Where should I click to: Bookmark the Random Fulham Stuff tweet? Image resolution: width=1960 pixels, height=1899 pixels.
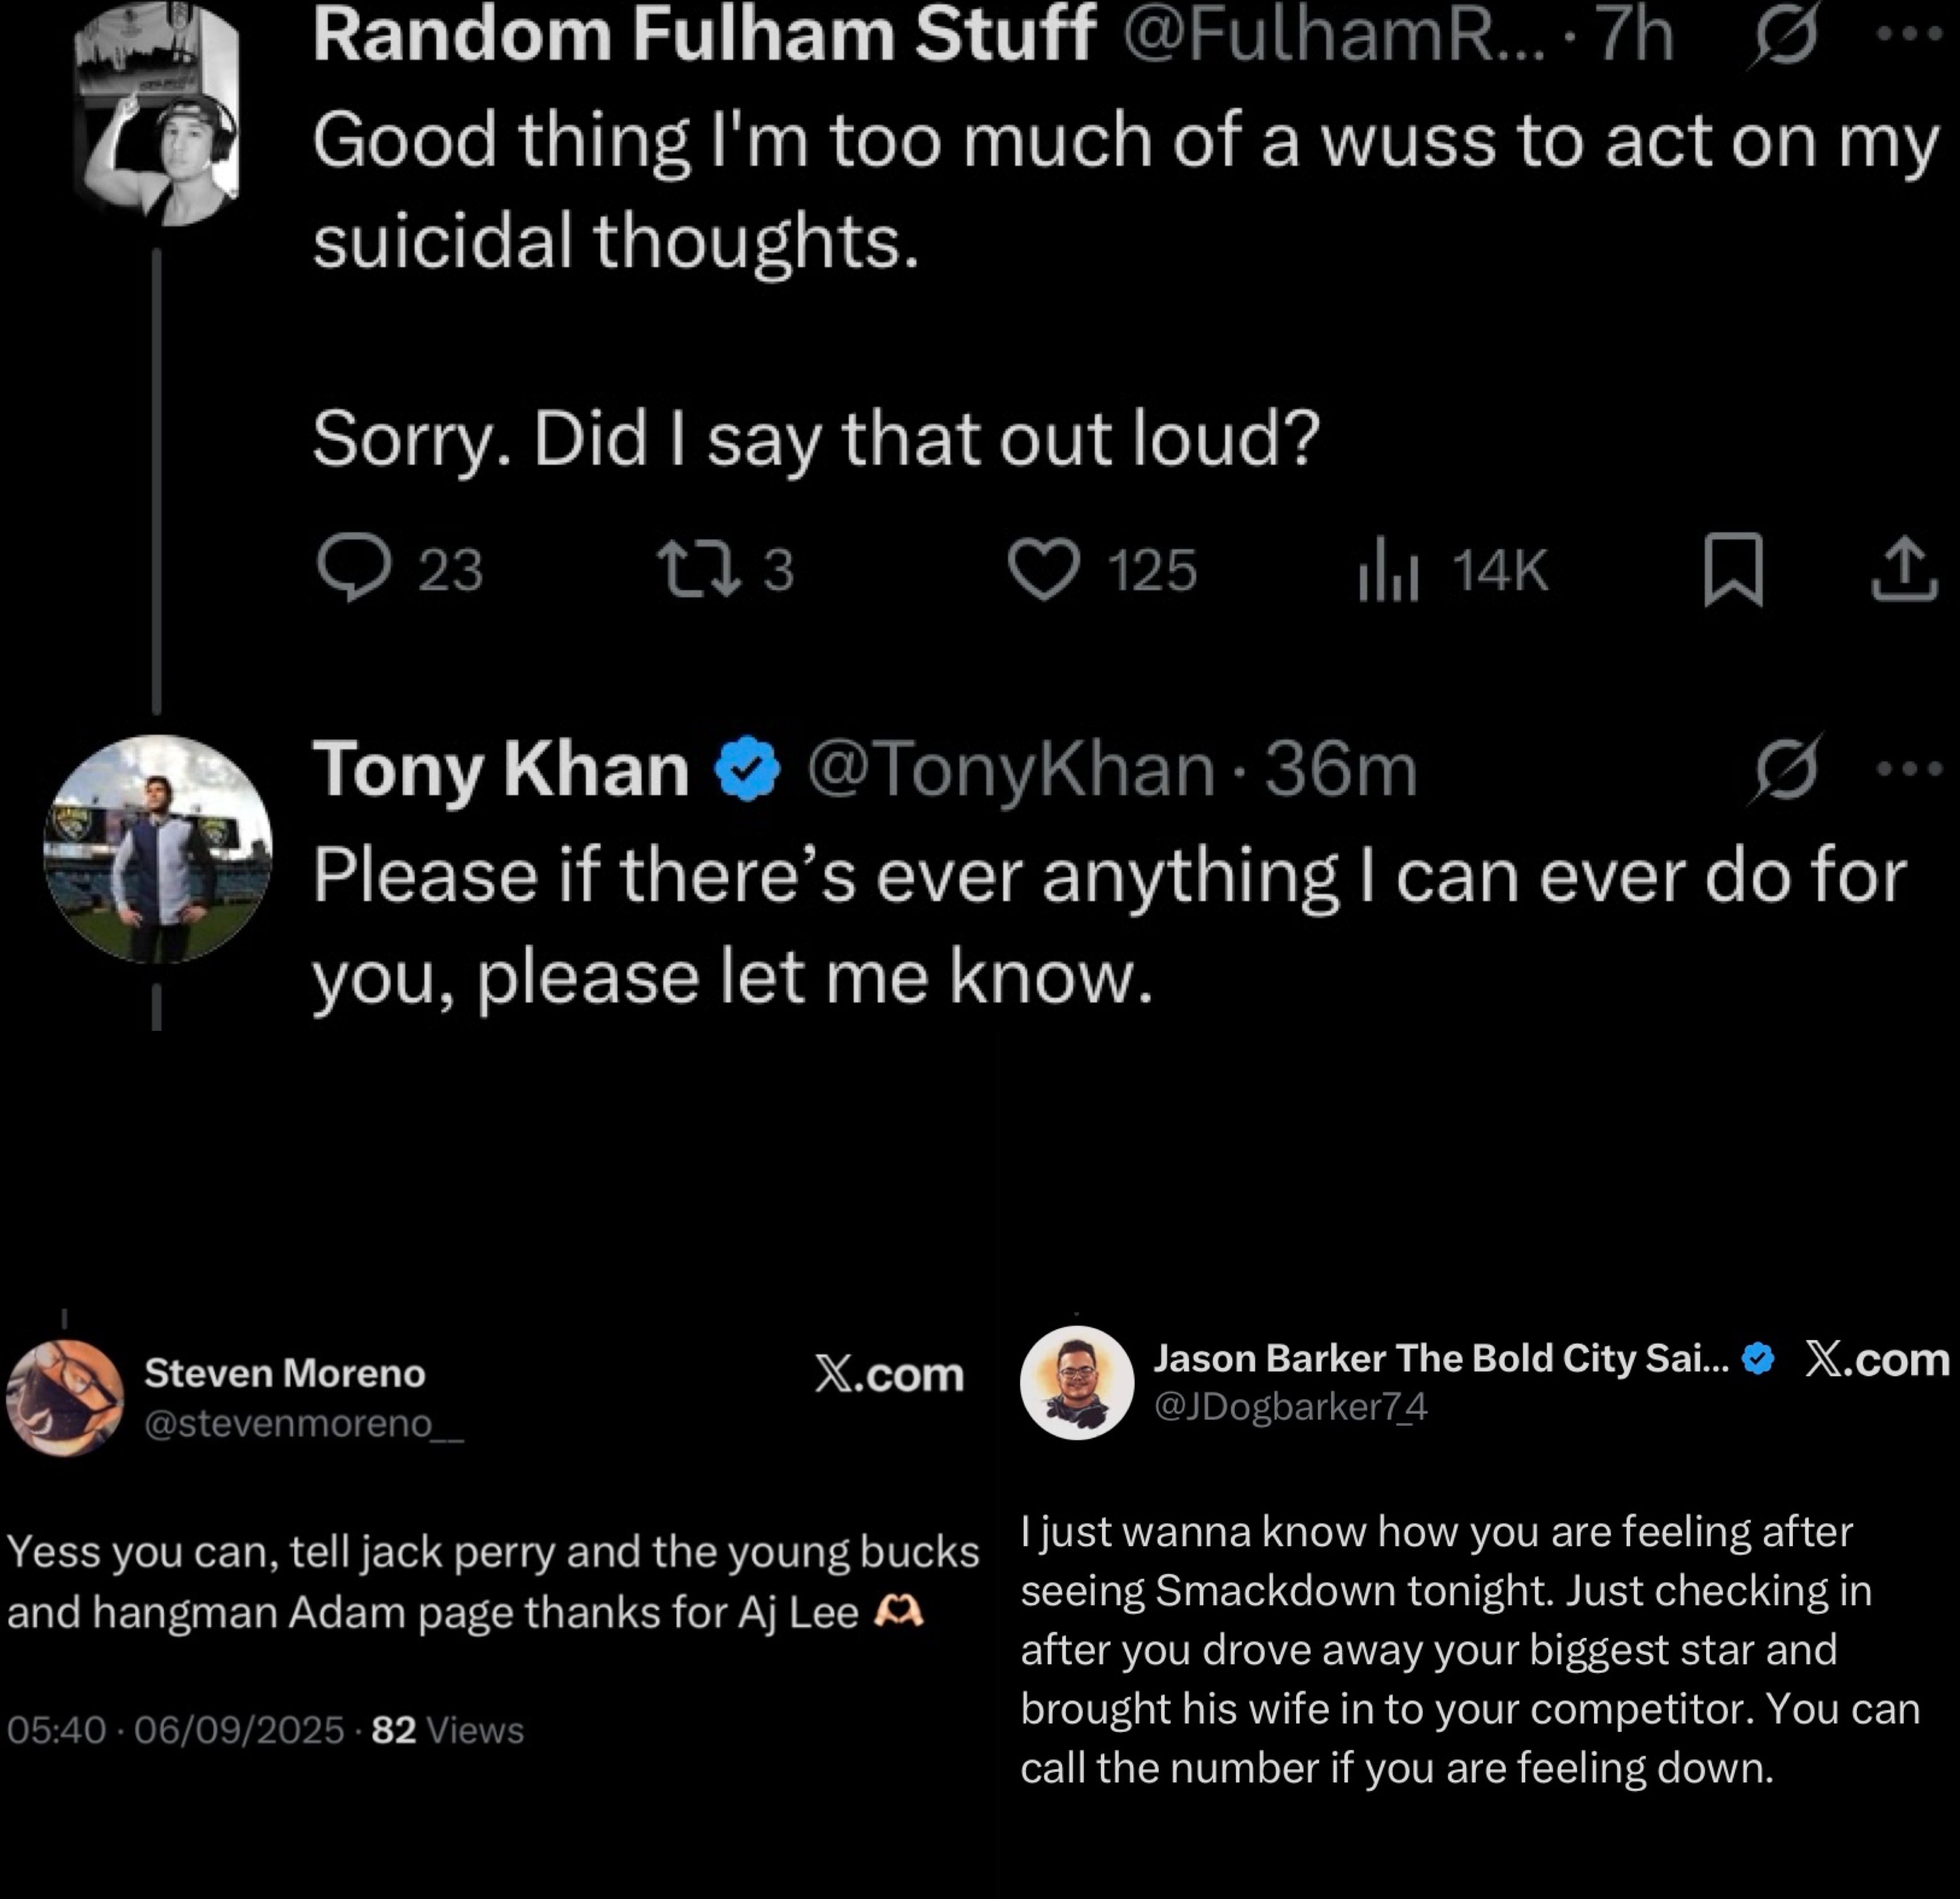[x=1733, y=569]
